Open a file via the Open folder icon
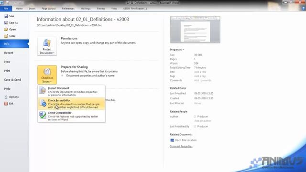Screen dimensions: 306x172 [x=6, y=29]
